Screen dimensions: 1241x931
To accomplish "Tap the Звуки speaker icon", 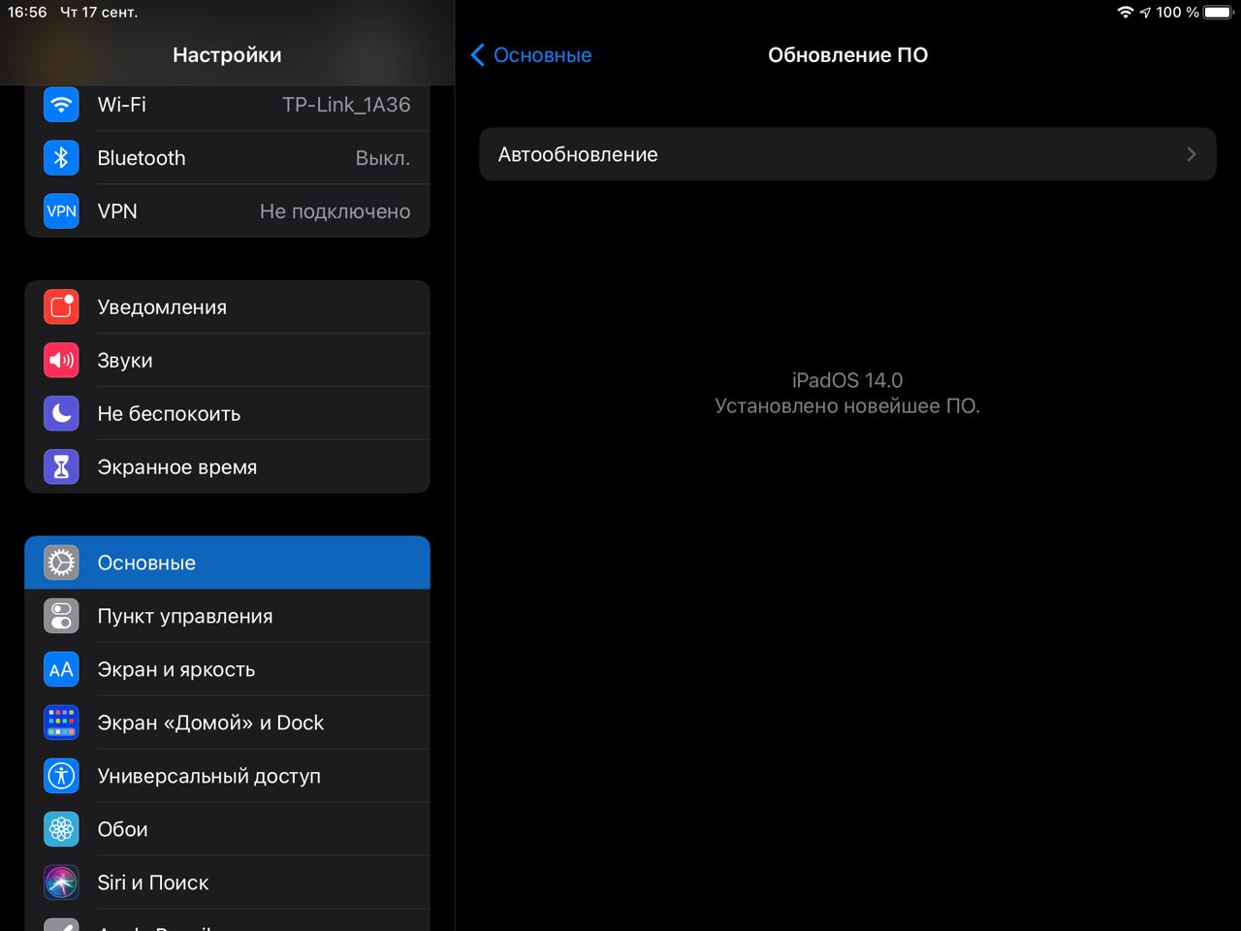I will coord(61,361).
